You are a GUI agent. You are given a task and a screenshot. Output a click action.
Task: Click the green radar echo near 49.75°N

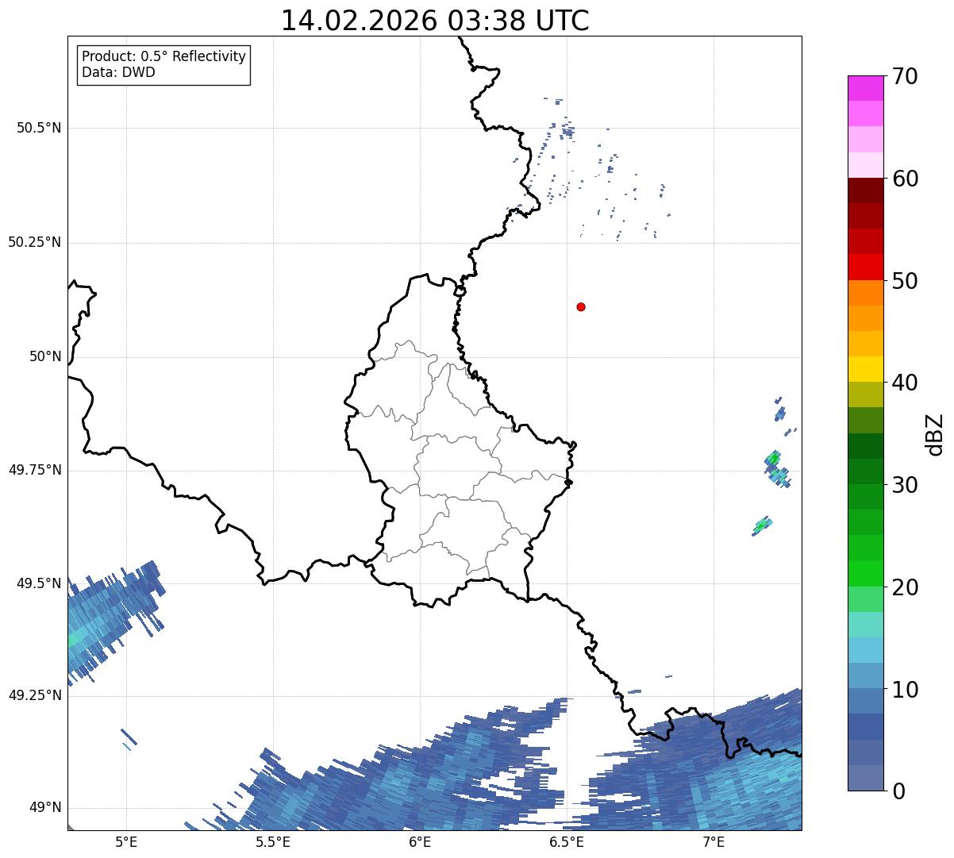point(774,460)
